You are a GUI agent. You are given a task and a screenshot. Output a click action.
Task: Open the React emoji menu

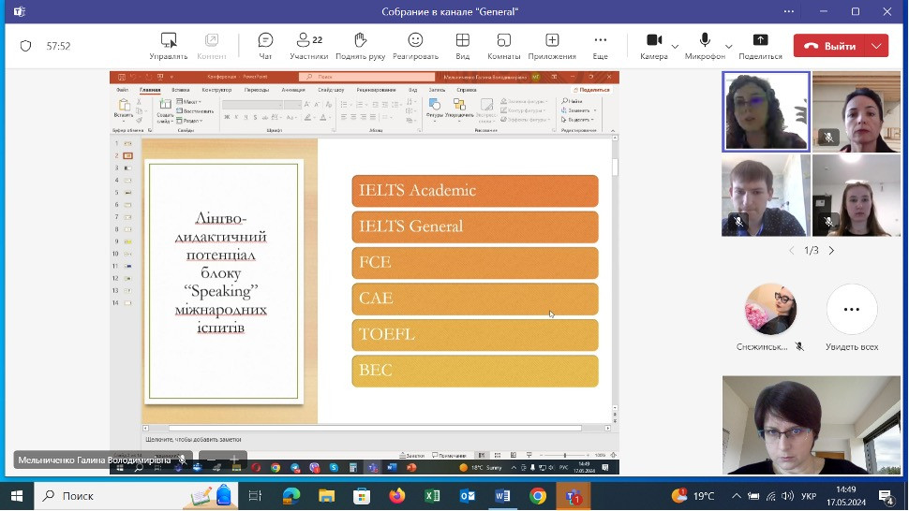point(415,45)
